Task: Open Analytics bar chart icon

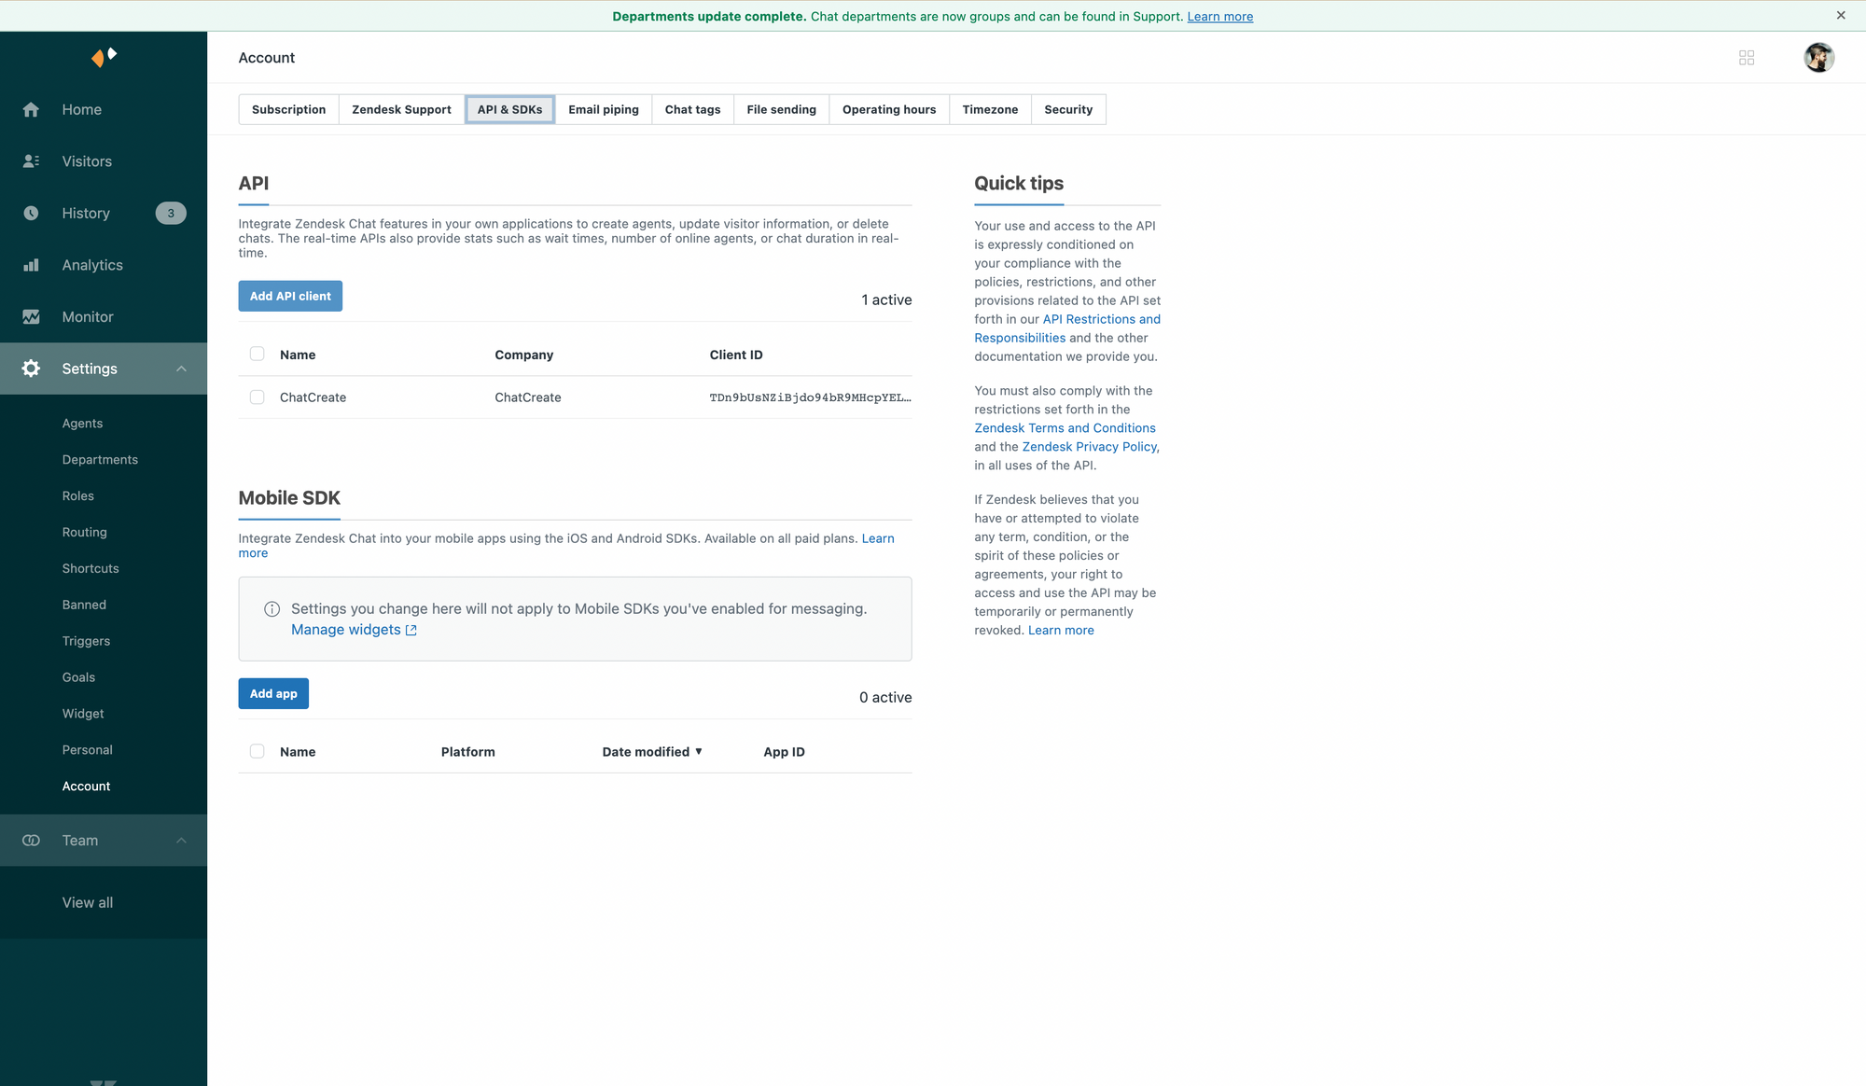Action: 31,265
